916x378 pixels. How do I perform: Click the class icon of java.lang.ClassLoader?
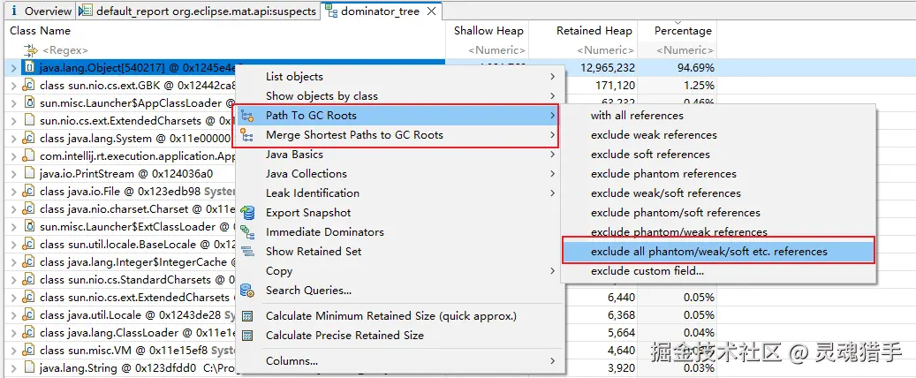tap(29, 332)
